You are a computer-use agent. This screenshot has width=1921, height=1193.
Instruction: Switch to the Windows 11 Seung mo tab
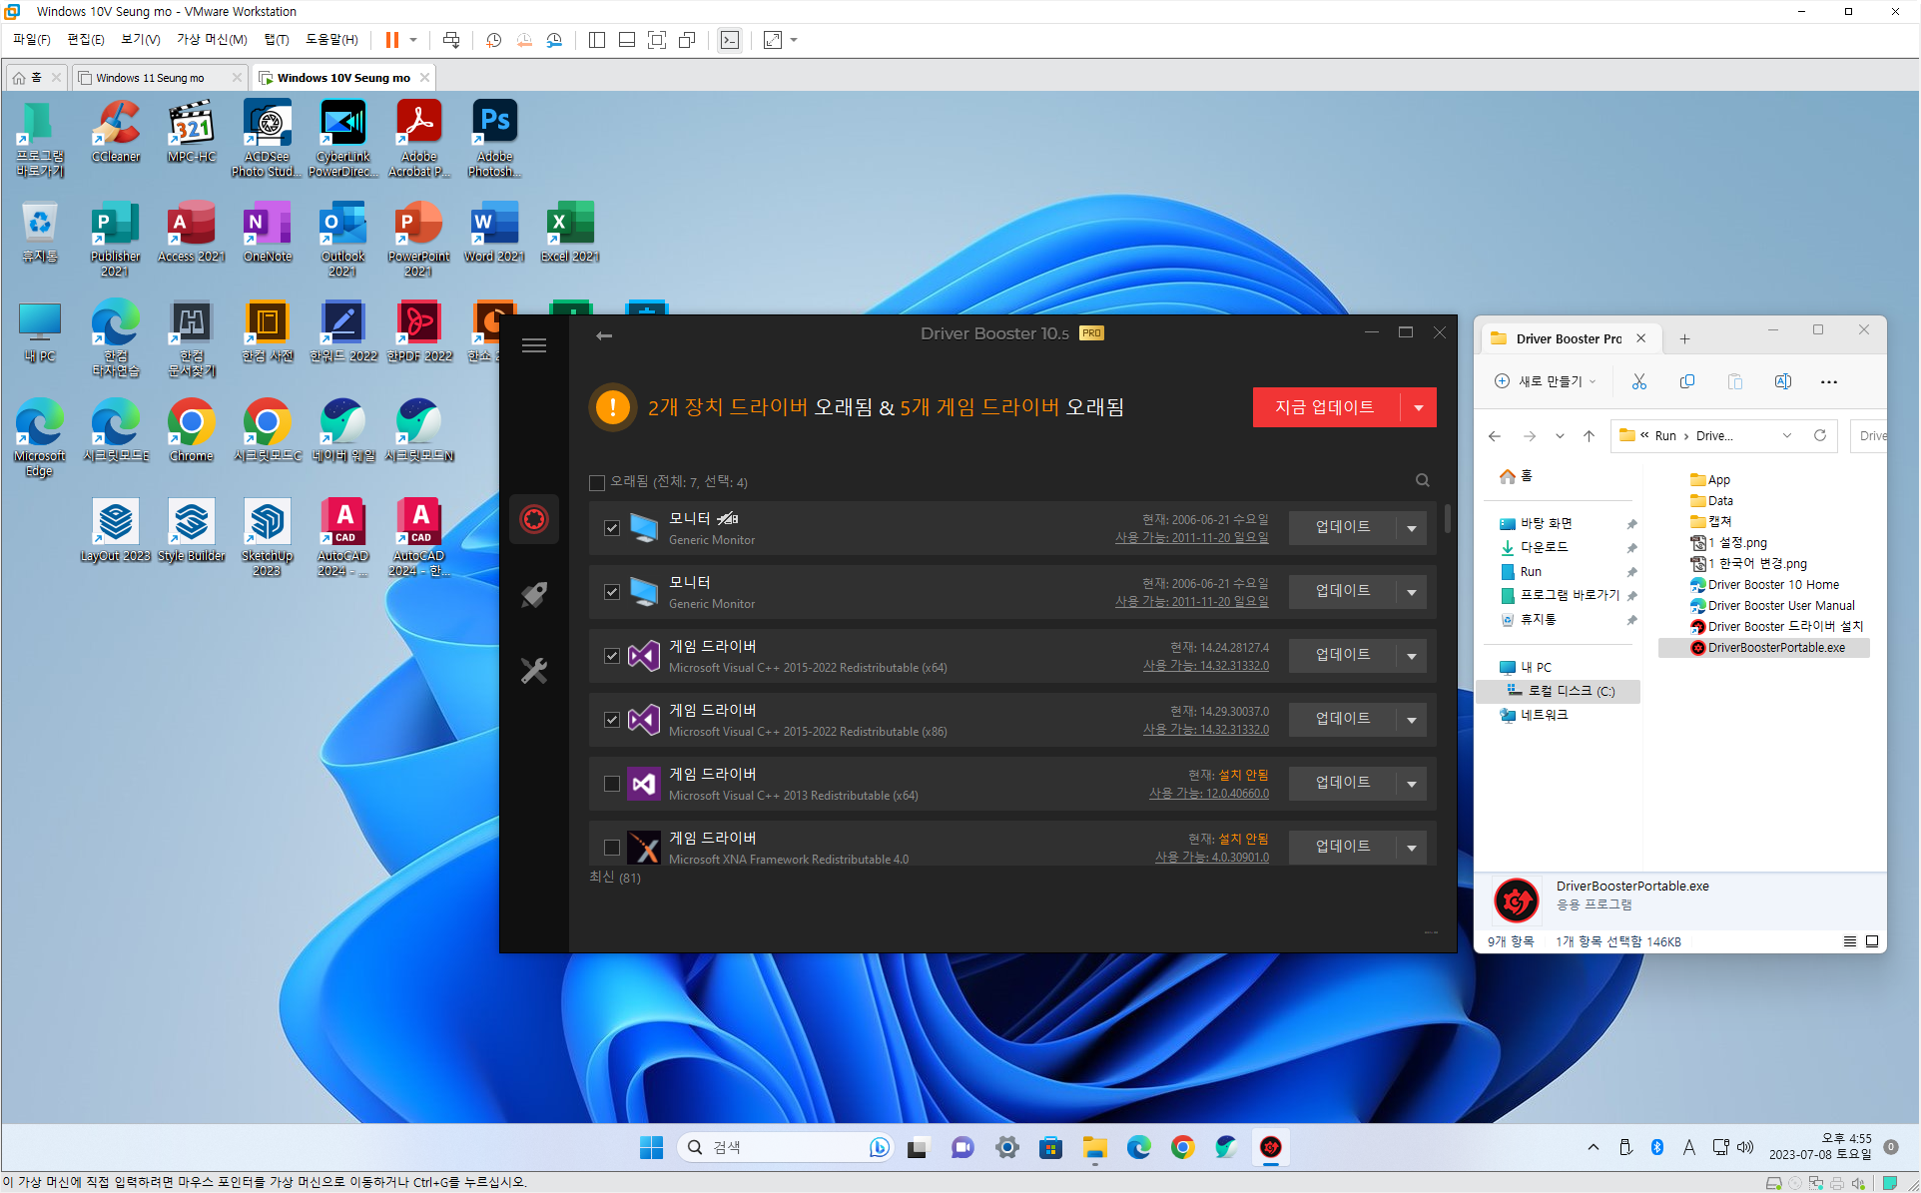[x=150, y=78]
